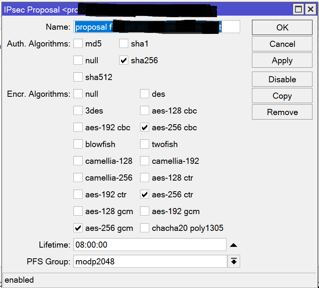The height and width of the screenshot is (288, 319).
Task: Check aes-192 ctr encryption option
Action: (78, 194)
